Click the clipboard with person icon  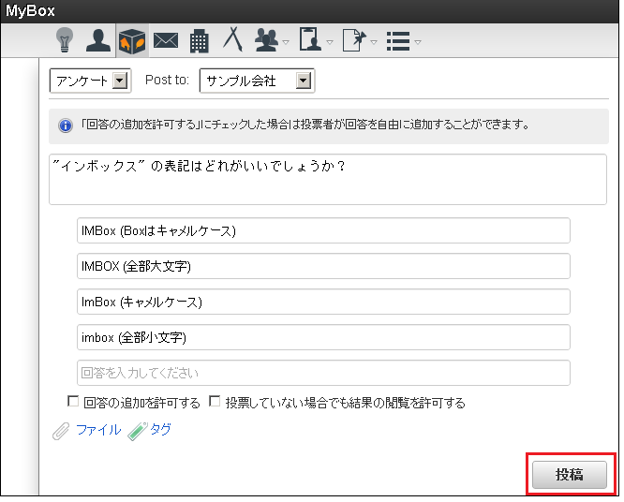point(310,39)
